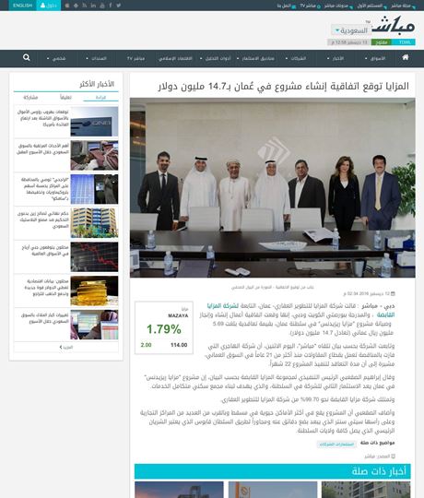Open اتصل بنا link in top bar
The height and width of the screenshot is (498, 424).
287,6
